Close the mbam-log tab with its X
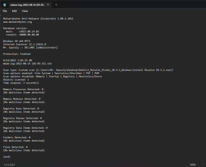Viewport: 206px width, 167px height. tap(48, 5)
